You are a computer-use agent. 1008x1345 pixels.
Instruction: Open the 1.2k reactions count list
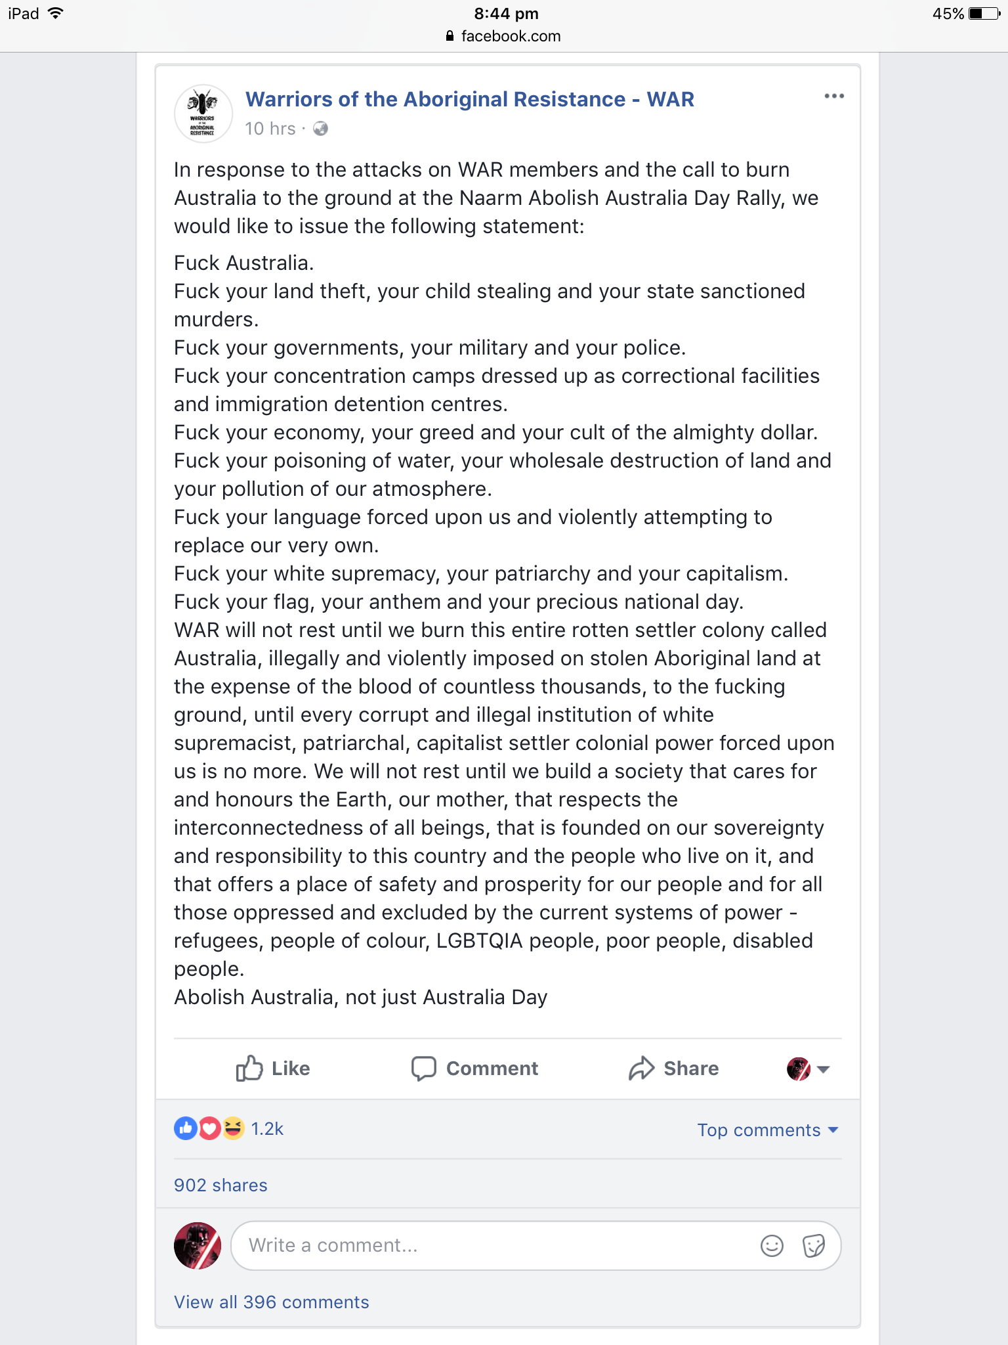267,1128
